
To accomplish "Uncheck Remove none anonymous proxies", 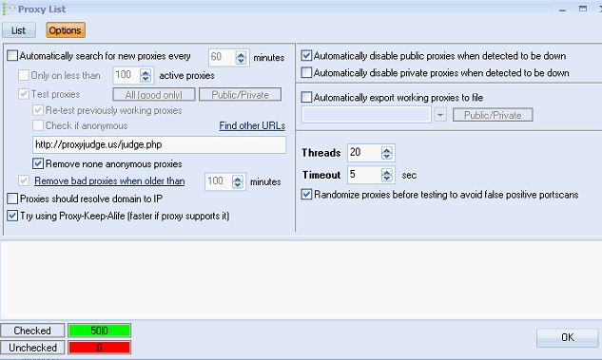I will (38, 163).
